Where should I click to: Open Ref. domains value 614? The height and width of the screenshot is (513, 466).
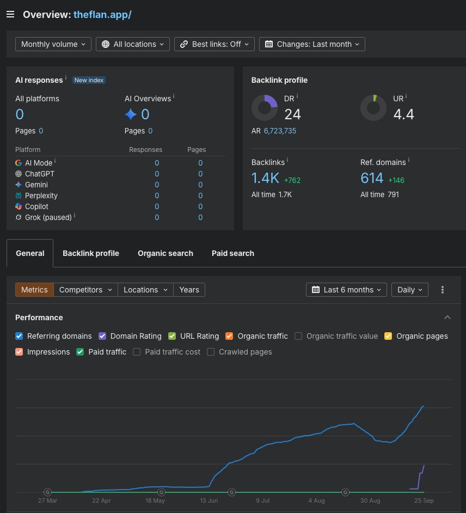tap(372, 178)
